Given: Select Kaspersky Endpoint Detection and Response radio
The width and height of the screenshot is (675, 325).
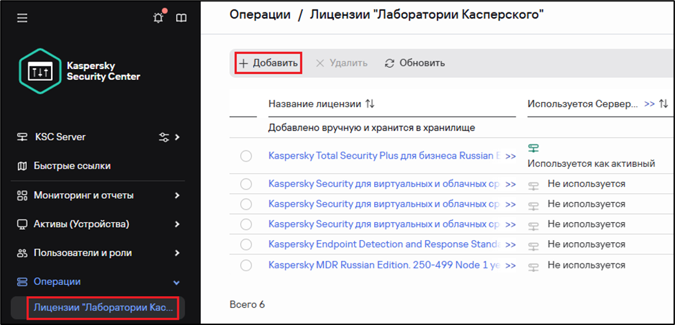Looking at the screenshot, I should pos(246,244).
